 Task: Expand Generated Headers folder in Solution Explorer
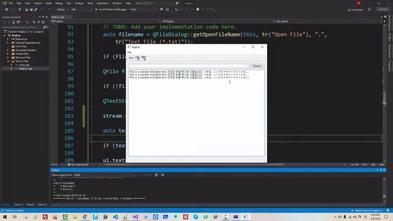[8, 50]
